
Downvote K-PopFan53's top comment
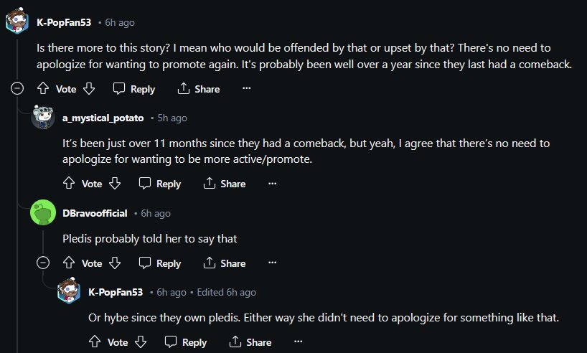[89, 89]
